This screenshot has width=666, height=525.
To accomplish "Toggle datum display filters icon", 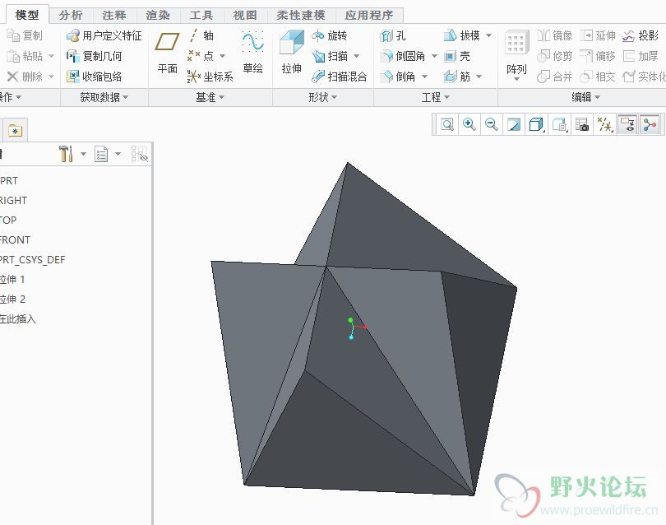I will click(605, 124).
